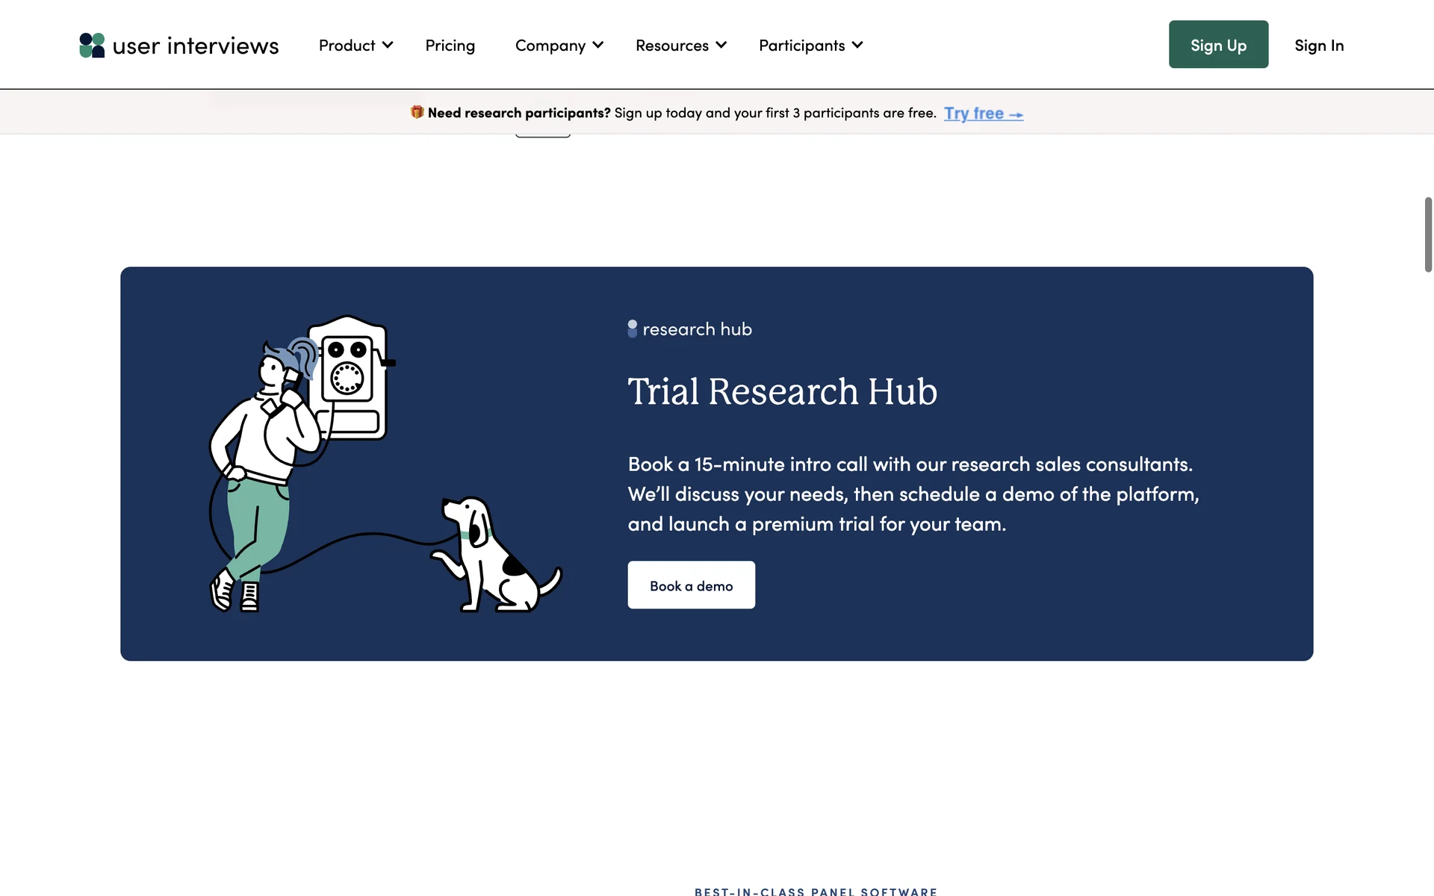Click the Research Hub logo dot icon

pos(632,329)
